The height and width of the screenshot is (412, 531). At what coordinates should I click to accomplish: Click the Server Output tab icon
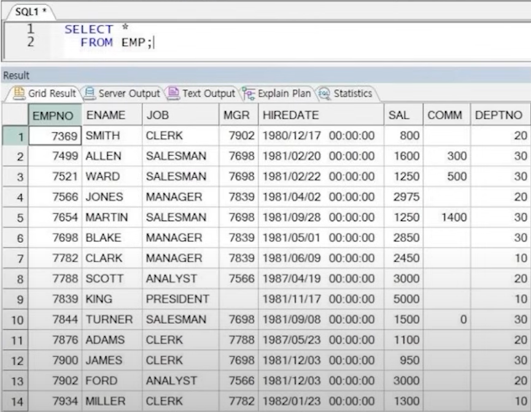(x=90, y=93)
